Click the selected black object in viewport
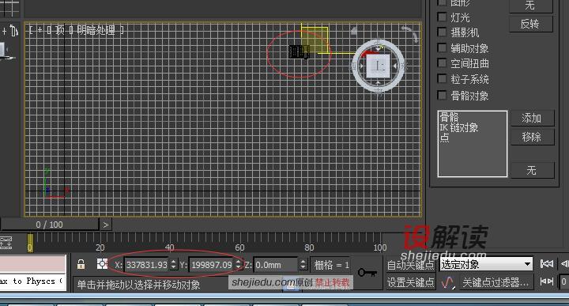569x306 pixels. coord(299,51)
